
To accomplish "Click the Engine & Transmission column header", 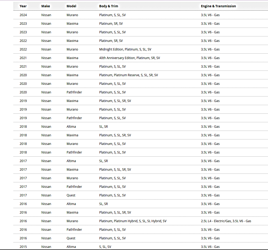I will [x=219, y=6].
